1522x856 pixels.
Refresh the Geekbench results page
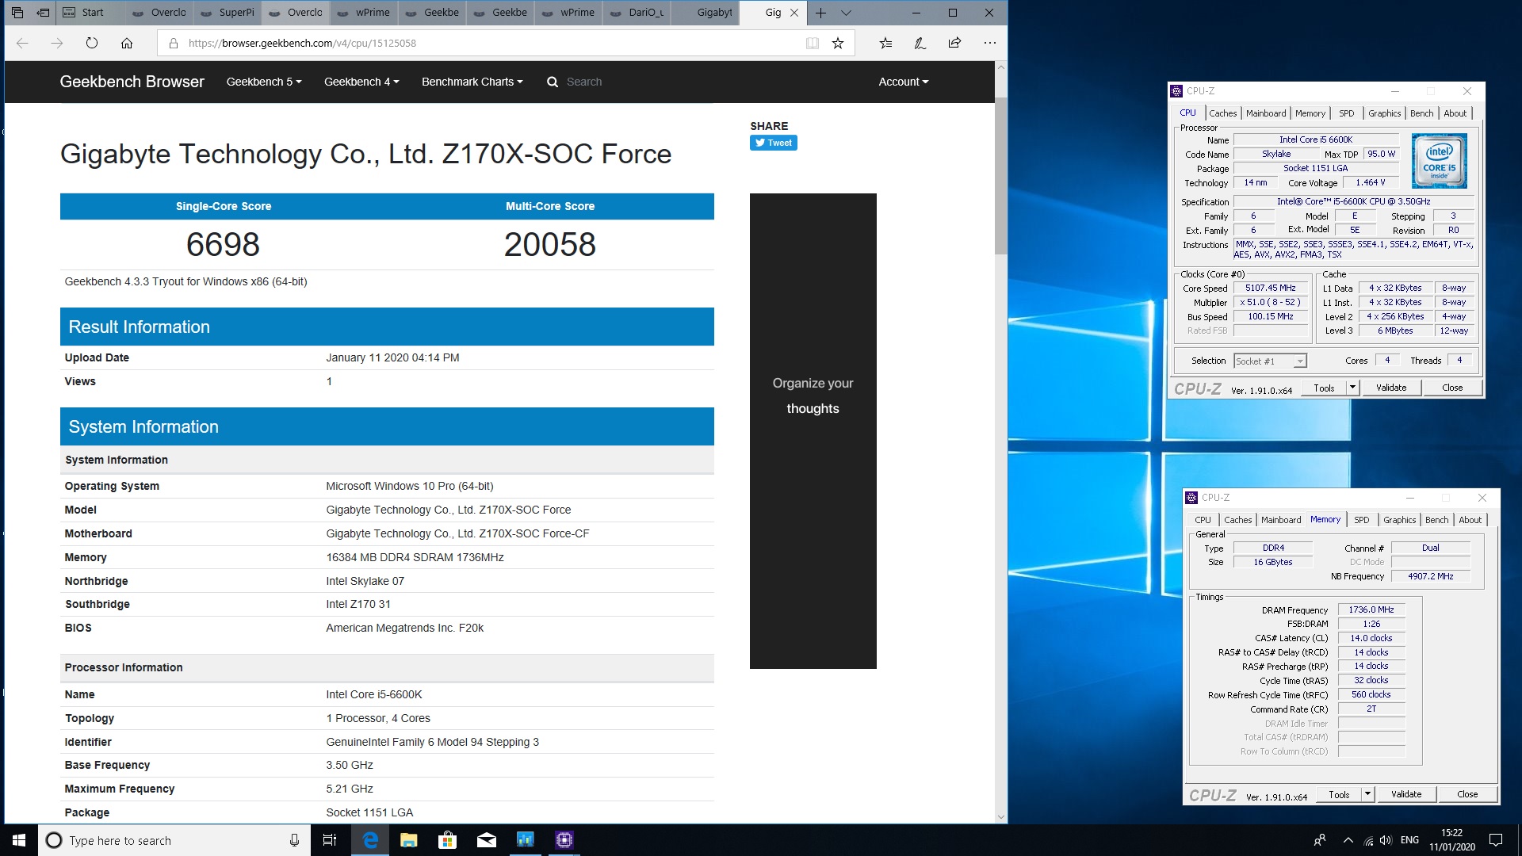coord(92,44)
